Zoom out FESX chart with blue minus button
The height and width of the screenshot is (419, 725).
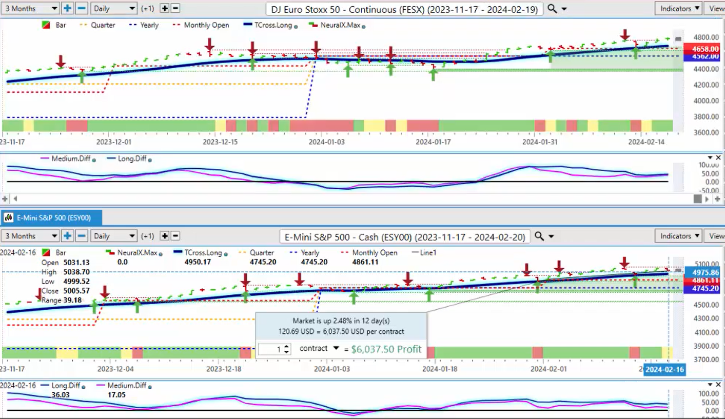pyautogui.click(x=82, y=8)
